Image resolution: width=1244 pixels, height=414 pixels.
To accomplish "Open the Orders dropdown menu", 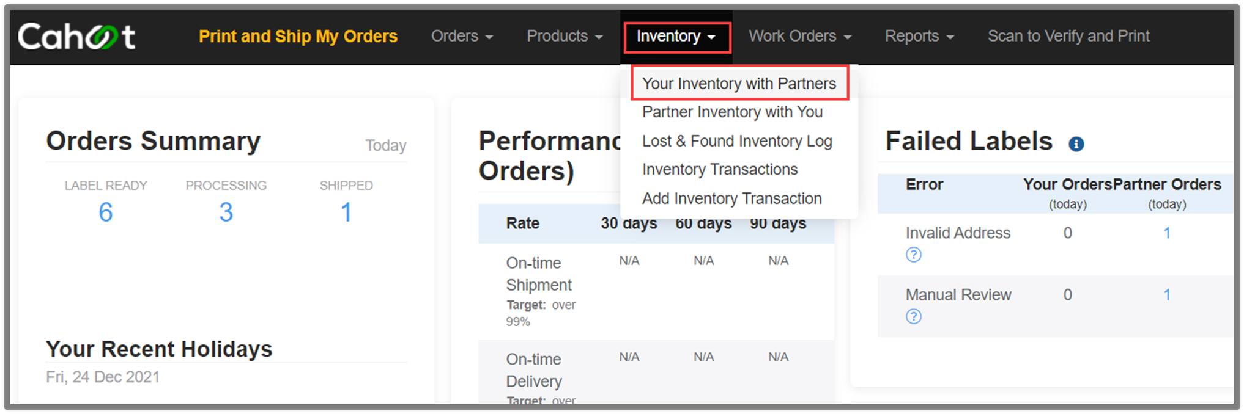I will 462,36.
